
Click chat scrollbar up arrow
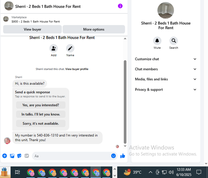pos(125,38)
